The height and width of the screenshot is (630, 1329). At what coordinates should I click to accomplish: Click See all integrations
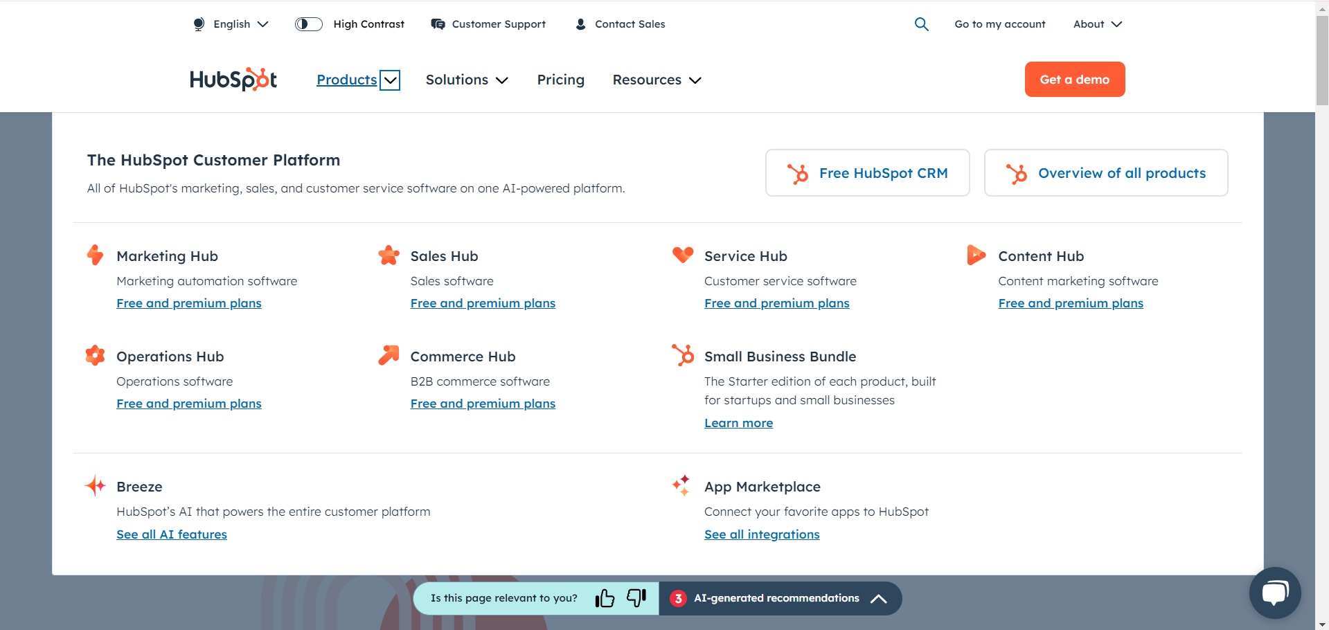pyautogui.click(x=762, y=534)
